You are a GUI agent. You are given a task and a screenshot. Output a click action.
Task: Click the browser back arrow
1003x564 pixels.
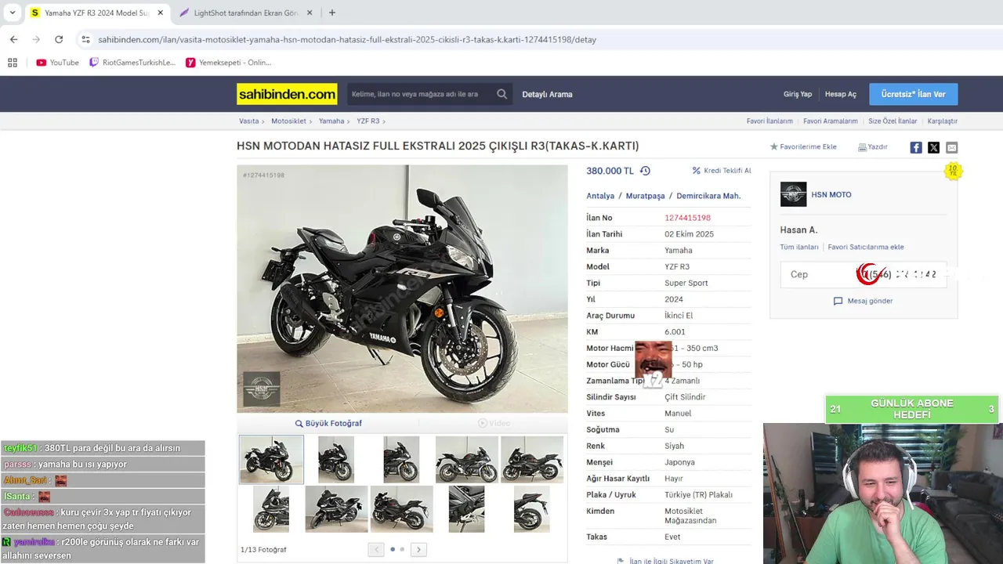click(13, 39)
